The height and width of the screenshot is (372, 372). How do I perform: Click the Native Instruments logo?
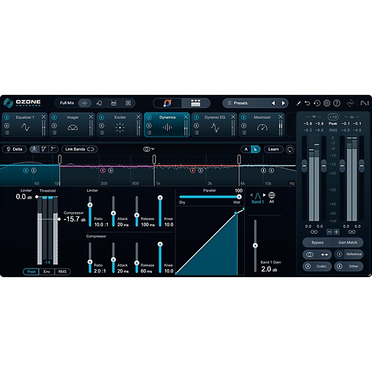tap(365, 103)
